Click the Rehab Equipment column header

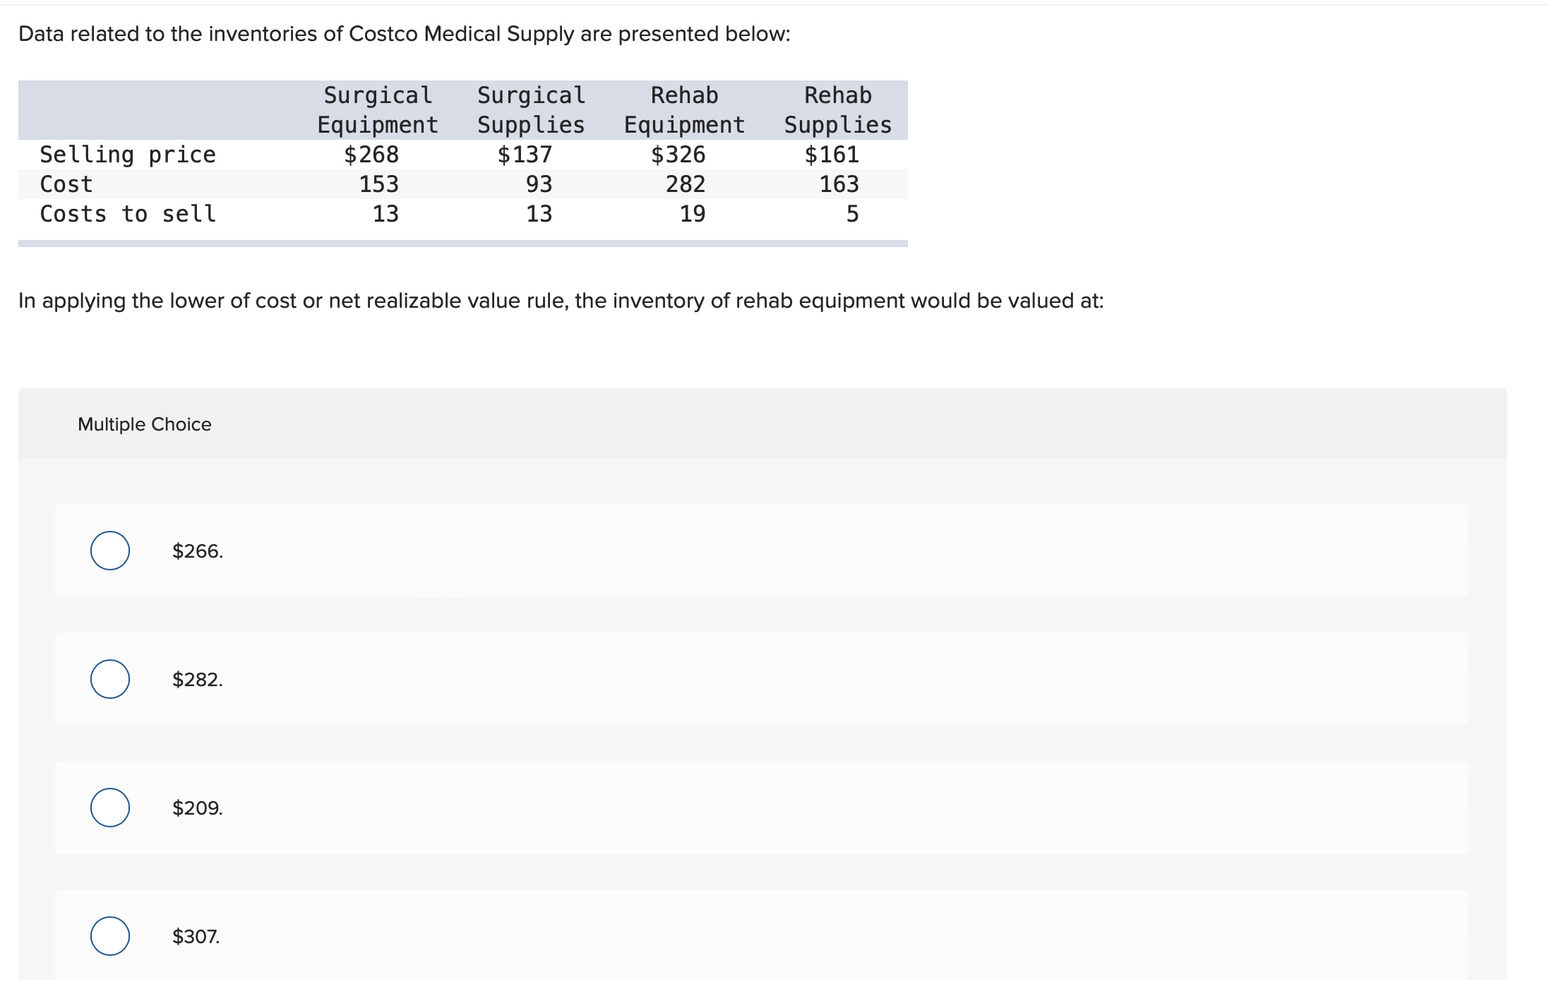pos(686,110)
